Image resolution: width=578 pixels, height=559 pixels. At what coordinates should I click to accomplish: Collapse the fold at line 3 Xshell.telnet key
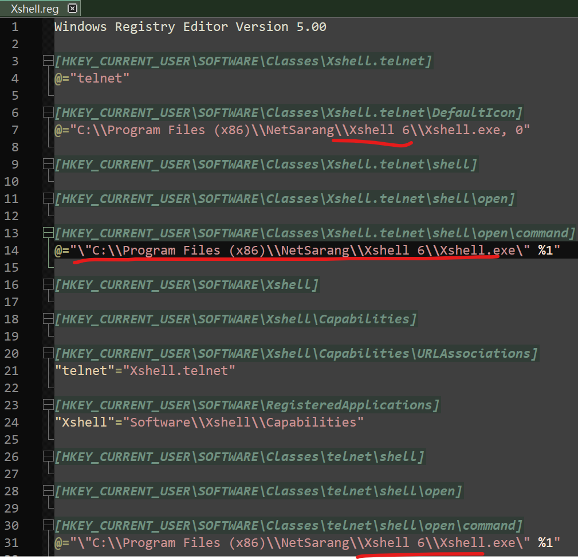(48, 61)
